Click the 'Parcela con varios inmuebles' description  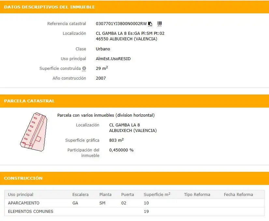pyautogui.click(x=106, y=115)
